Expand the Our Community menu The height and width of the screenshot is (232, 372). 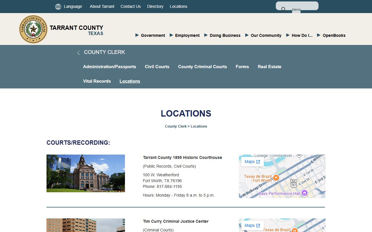coord(263,35)
